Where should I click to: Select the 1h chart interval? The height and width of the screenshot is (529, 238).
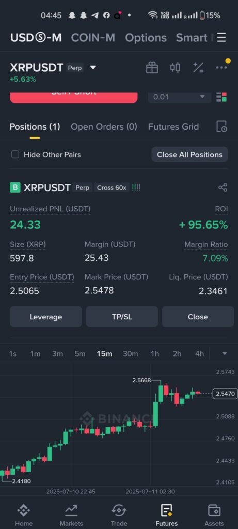coord(155,353)
